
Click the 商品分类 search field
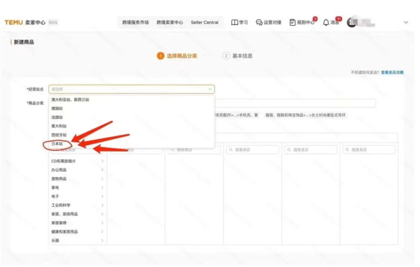click(295, 103)
